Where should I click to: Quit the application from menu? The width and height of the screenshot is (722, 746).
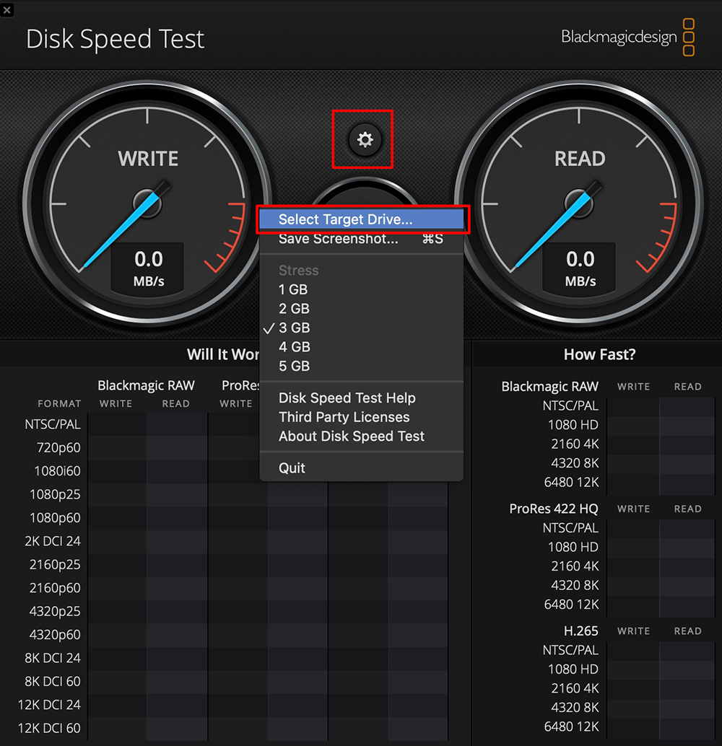(362, 468)
